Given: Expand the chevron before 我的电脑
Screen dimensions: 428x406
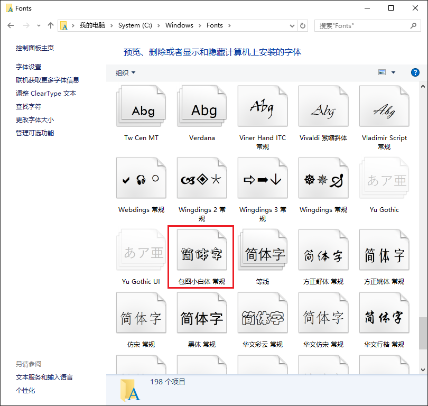Looking at the screenshot, I should (x=73, y=26).
